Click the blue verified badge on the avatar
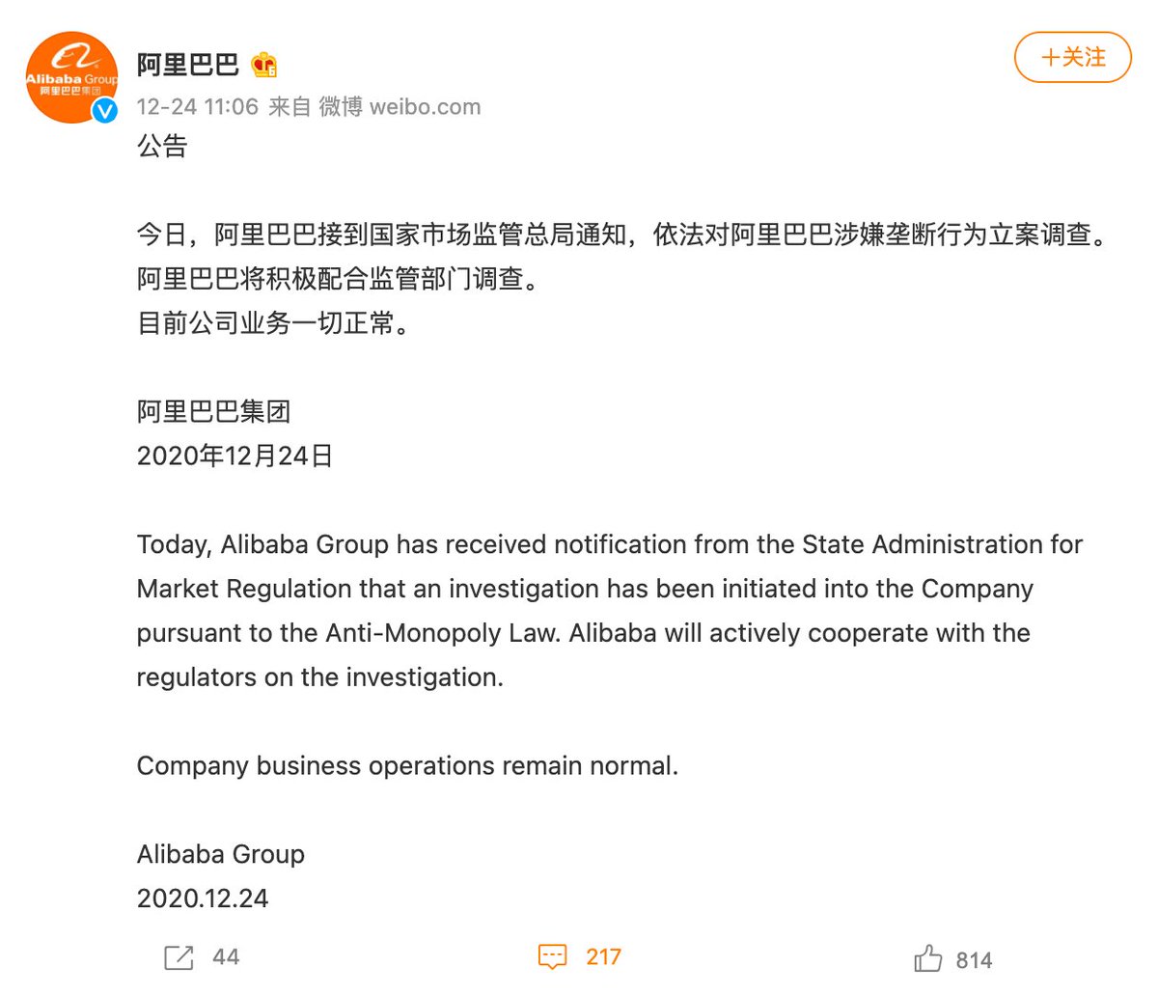The width and height of the screenshot is (1158, 994). [104, 111]
